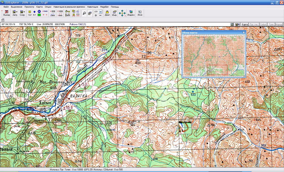Toggle the Трек objects button

271,24
